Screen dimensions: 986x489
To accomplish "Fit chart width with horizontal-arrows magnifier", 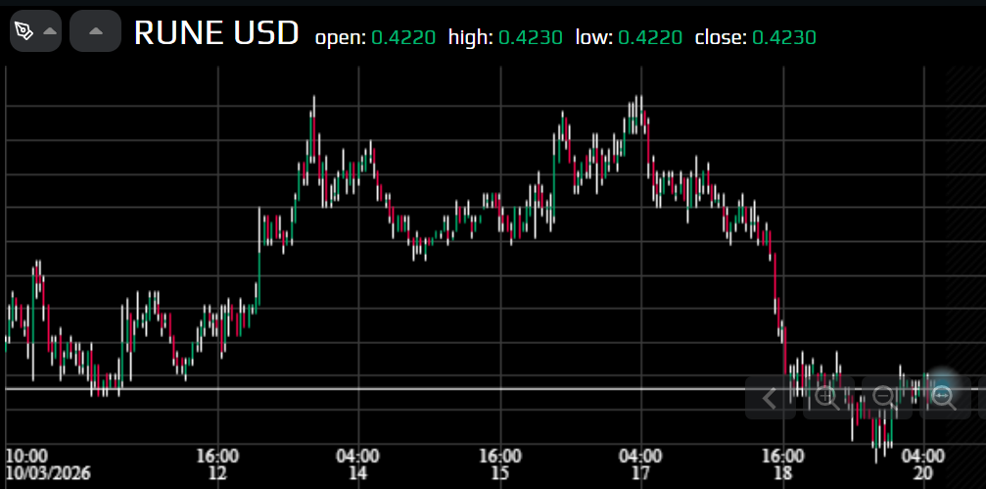I will [944, 397].
